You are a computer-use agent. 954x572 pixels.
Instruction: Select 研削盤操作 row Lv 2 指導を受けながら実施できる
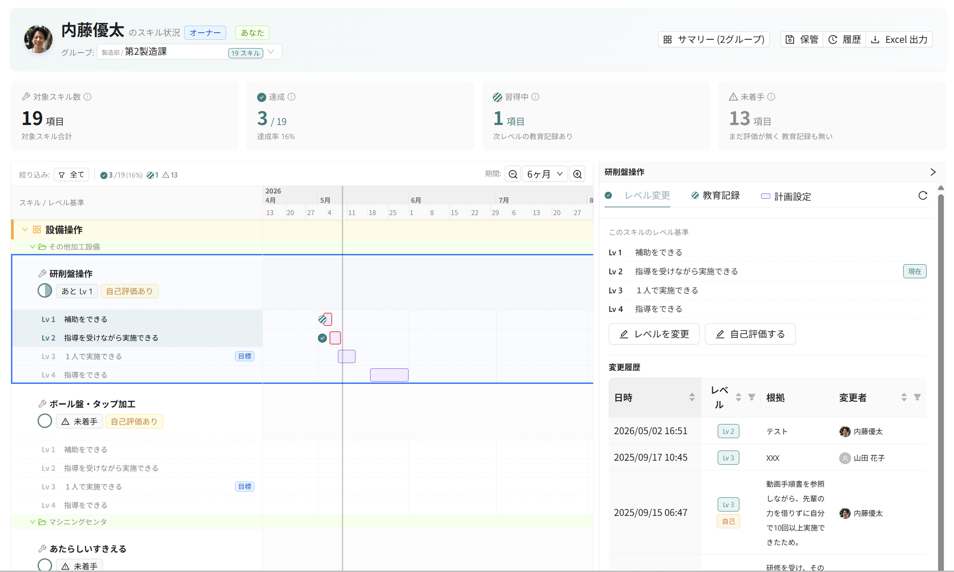[137, 338]
